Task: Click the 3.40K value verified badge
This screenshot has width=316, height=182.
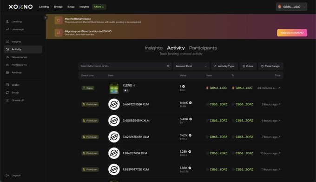Action: [x=191, y=119]
